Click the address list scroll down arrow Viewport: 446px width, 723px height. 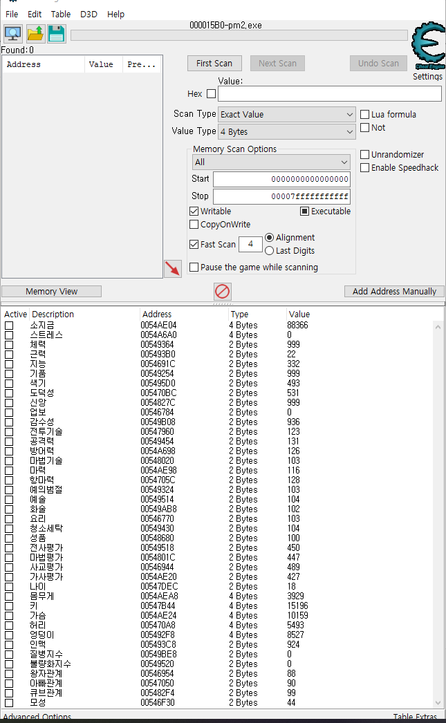438,703
